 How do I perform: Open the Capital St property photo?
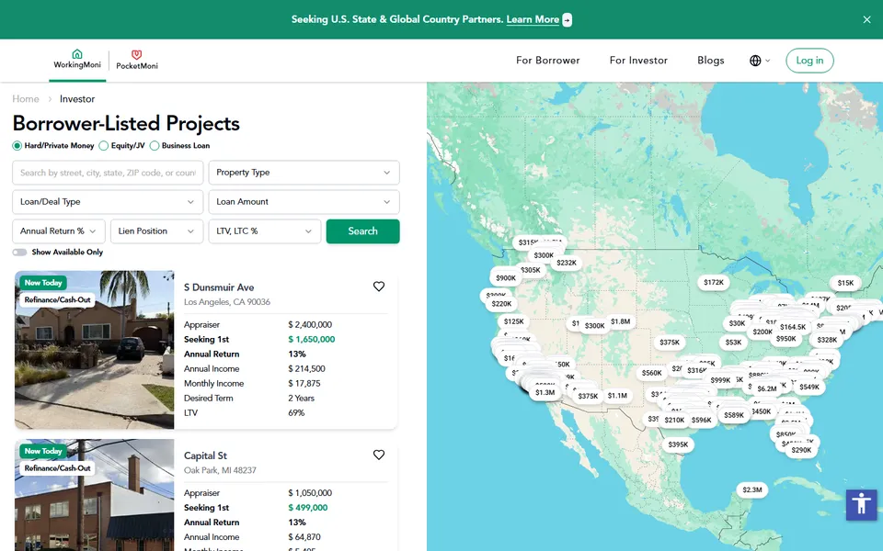click(95, 495)
